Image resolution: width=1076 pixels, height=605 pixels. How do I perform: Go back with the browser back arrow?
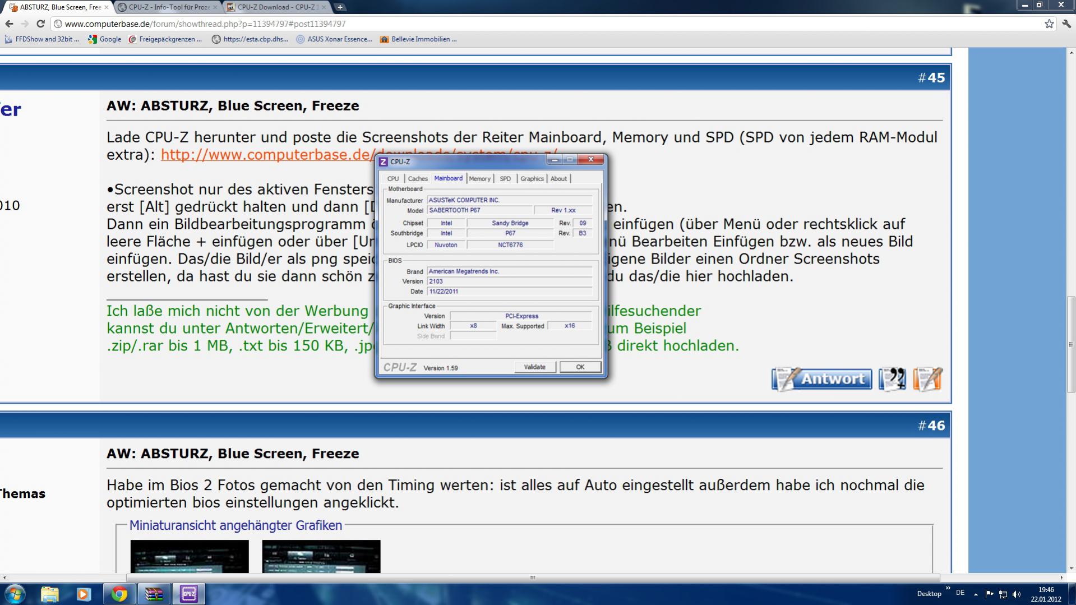tap(9, 24)
